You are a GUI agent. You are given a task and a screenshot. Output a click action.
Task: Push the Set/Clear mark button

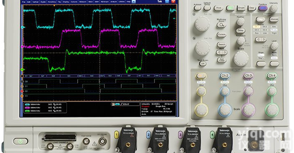(222, 60)
